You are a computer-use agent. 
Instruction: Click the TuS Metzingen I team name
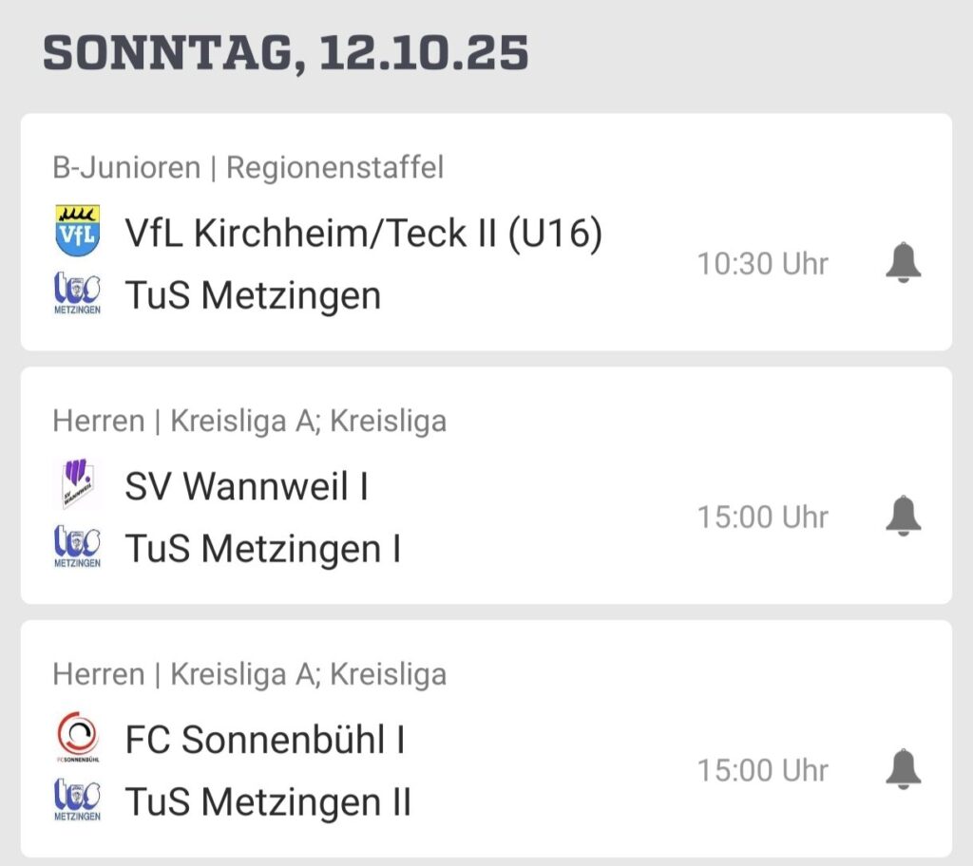(262, 549)
